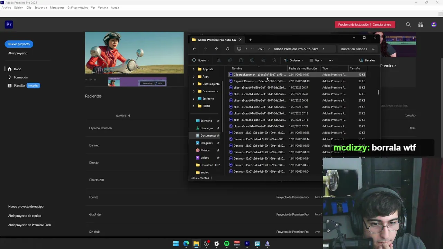Viewport: 443px width, 249px height.
Task: Open the Edición menu
Action: (19, 8)
